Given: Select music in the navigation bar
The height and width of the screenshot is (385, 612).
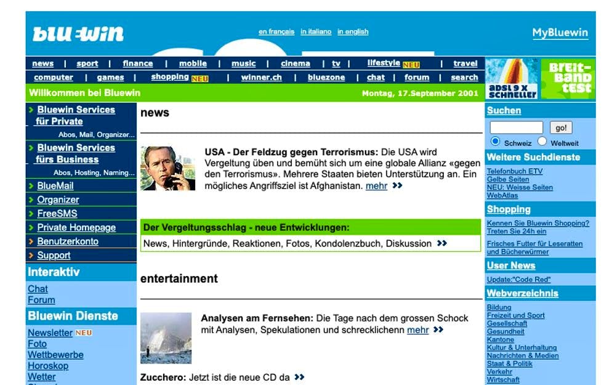Looking at the screenshot, I should (244, 63).
